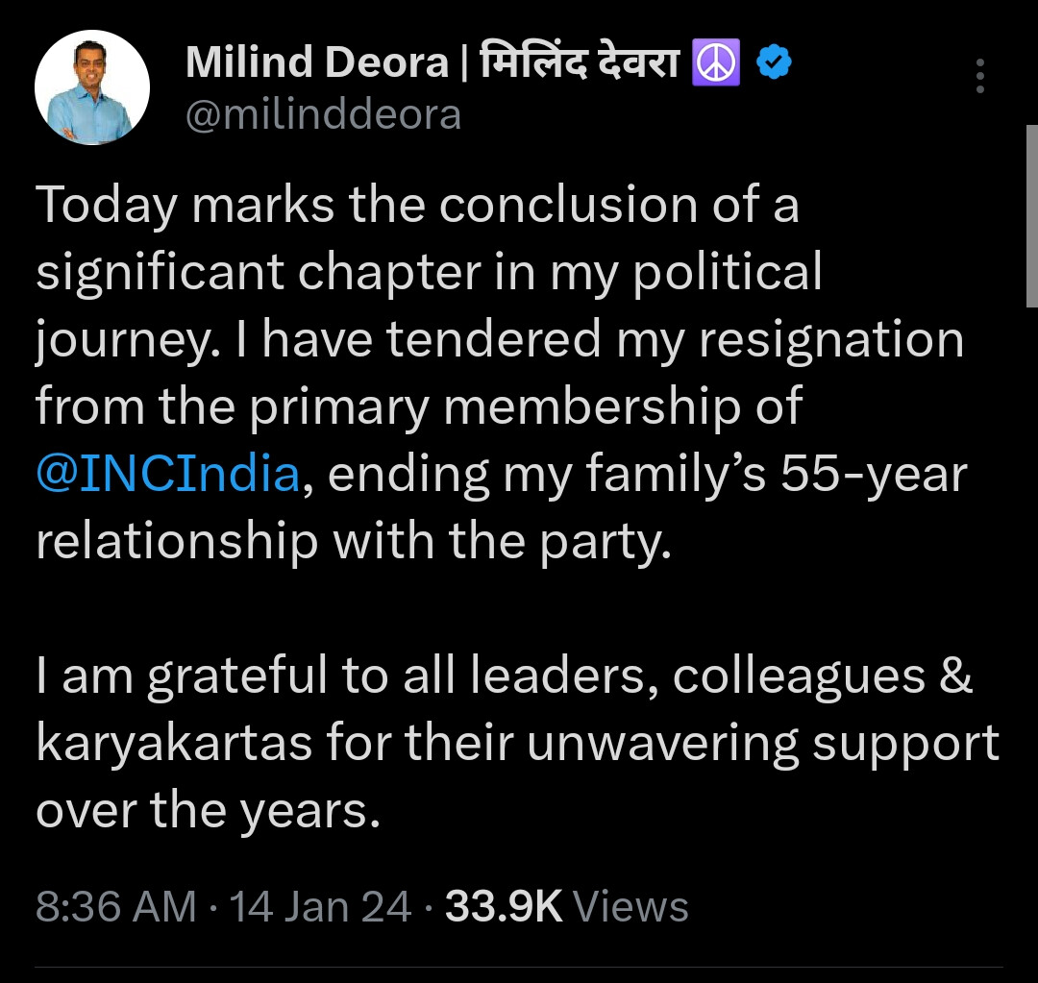Click the Milind Deora display name
Viewport: 1038px width, 983px height.
coord(316,64)
